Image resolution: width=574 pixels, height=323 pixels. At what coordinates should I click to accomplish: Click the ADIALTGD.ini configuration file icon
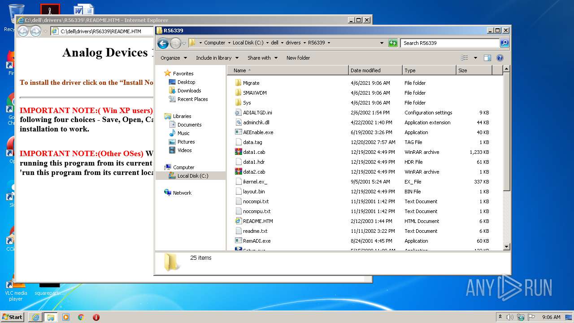(239, 113)
